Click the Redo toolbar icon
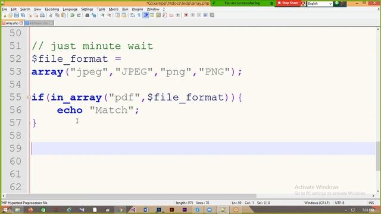 79,15
